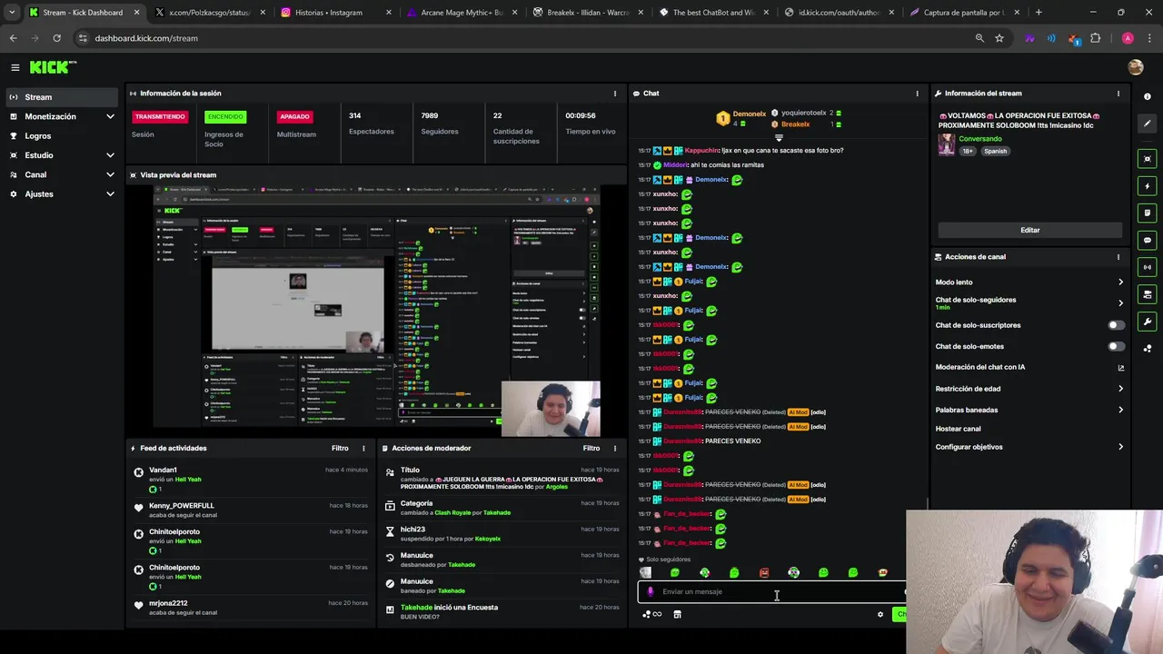Open Información de la sesión three-dot menu

click(615, 94)
